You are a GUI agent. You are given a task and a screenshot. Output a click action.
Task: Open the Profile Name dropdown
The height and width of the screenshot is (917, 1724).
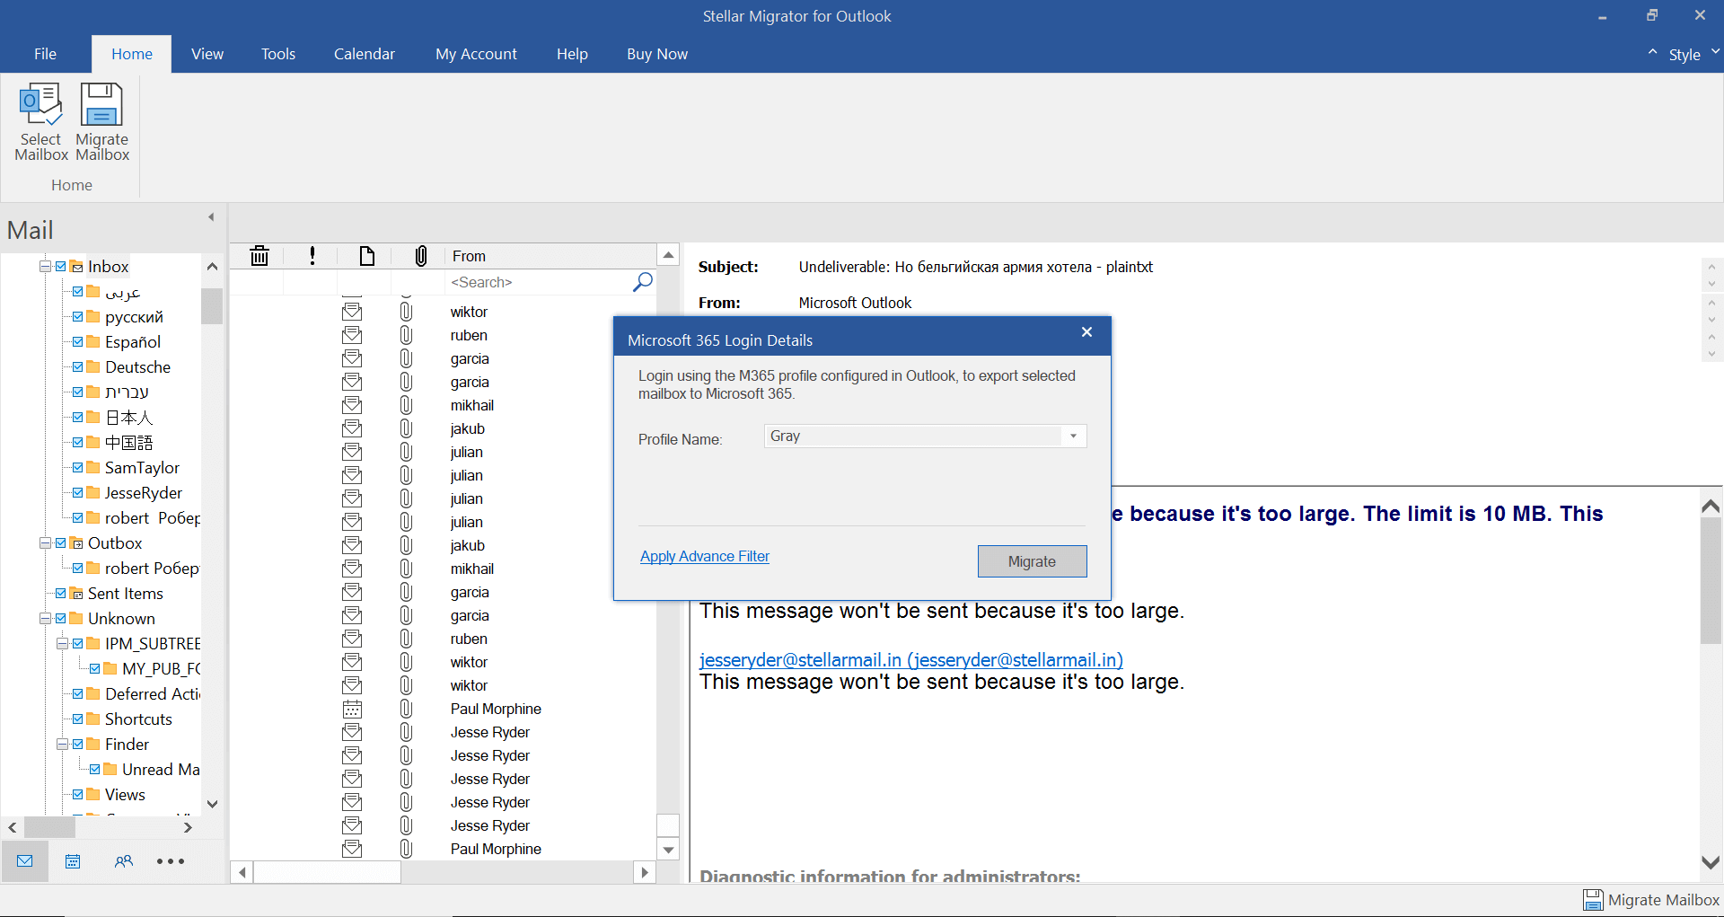pyautogui.click(x=1073, y=436)
